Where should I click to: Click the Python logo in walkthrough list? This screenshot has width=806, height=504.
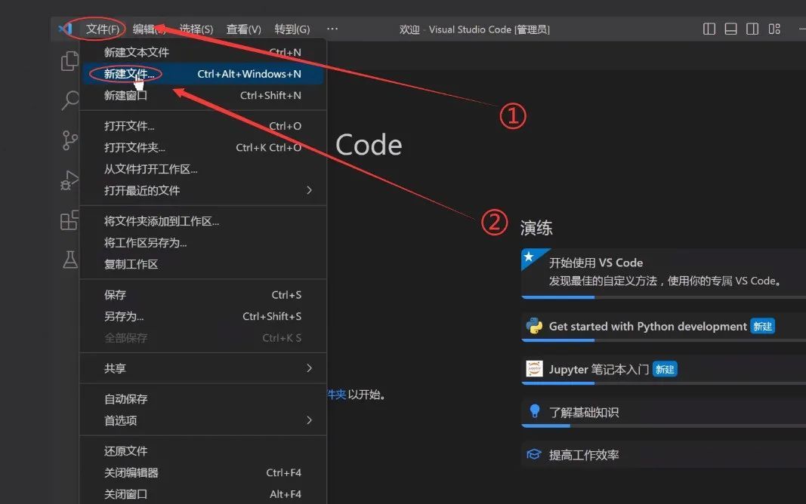click(534, 326)
